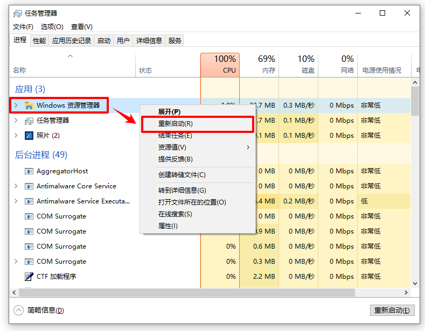Switch to the 服务 tab
The height and width of the screenshot is (331, 425).
click(x=175, y=40)
